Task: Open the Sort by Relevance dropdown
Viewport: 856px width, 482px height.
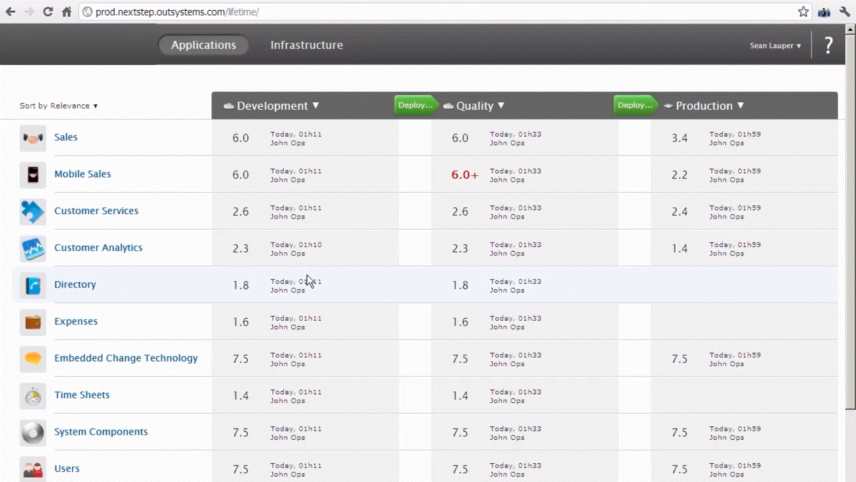Action: point(59,106)
